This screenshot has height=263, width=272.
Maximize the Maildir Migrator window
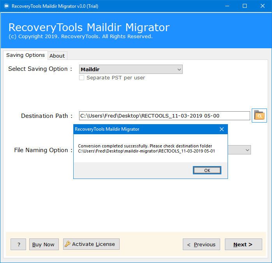[x=245, y=6]
